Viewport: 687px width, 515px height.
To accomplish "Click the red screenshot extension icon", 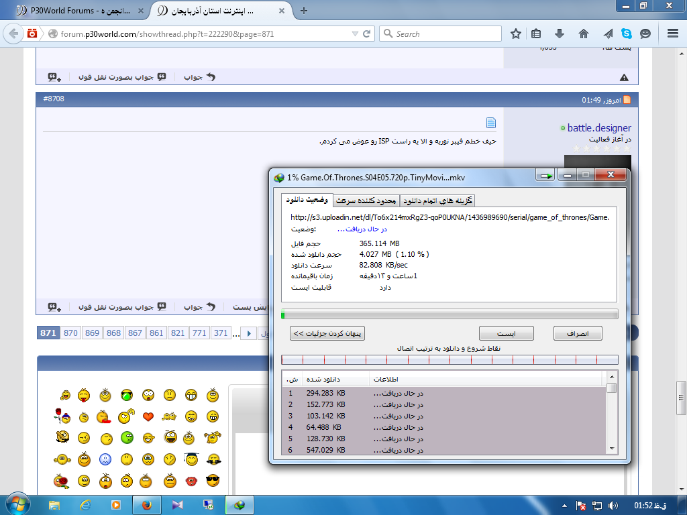I will (x=32, y=34).
